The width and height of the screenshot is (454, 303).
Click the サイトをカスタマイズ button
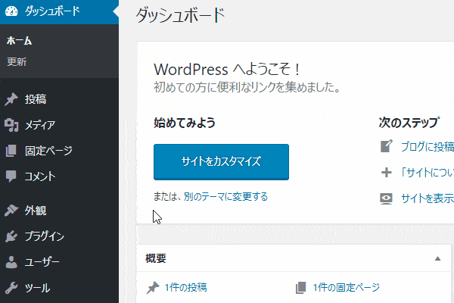click(x=221, y=162)
